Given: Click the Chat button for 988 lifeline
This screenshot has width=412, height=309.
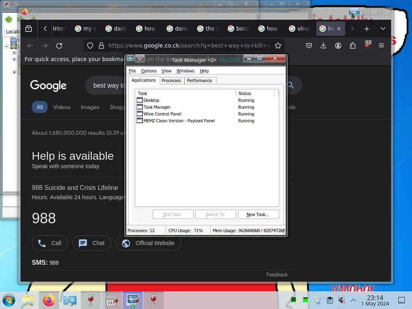Looking at the screenshot, I should pos(92,243).
